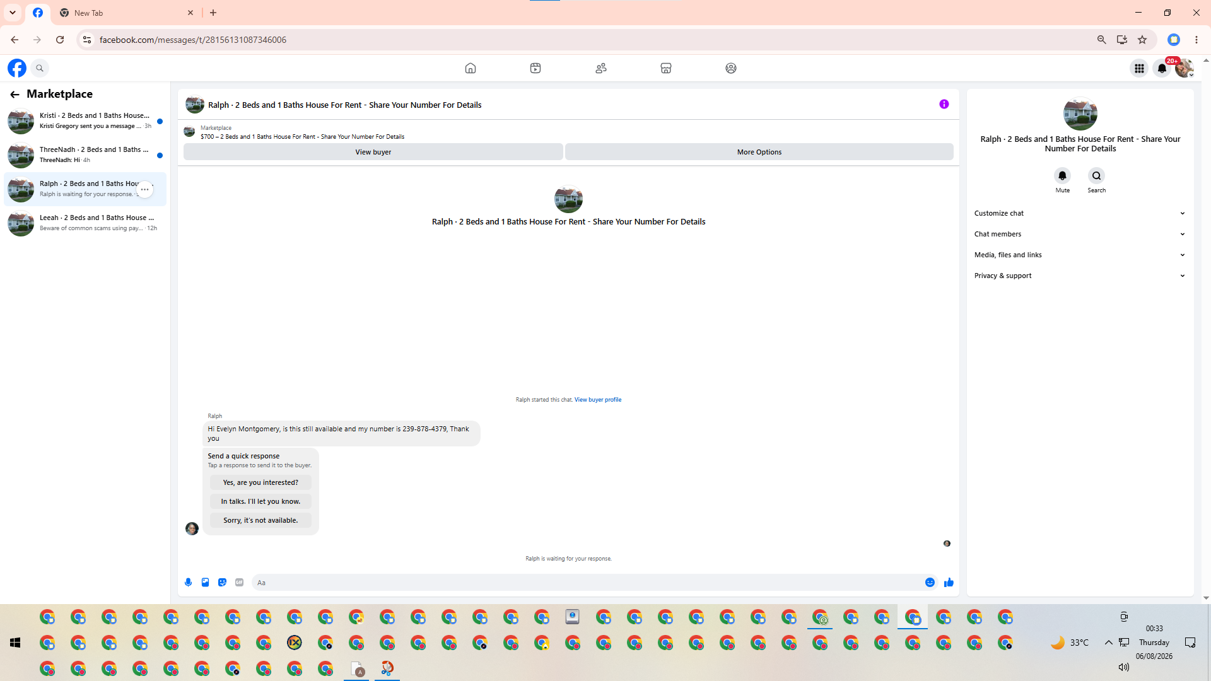This screenshot has width=1211, height=681.
Task: Click the install app icon in address bar
Action: (x=1122, y=40)
